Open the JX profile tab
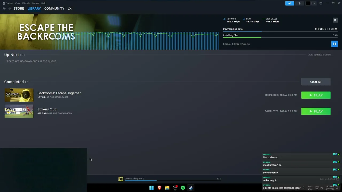 [x=69, y=9]
